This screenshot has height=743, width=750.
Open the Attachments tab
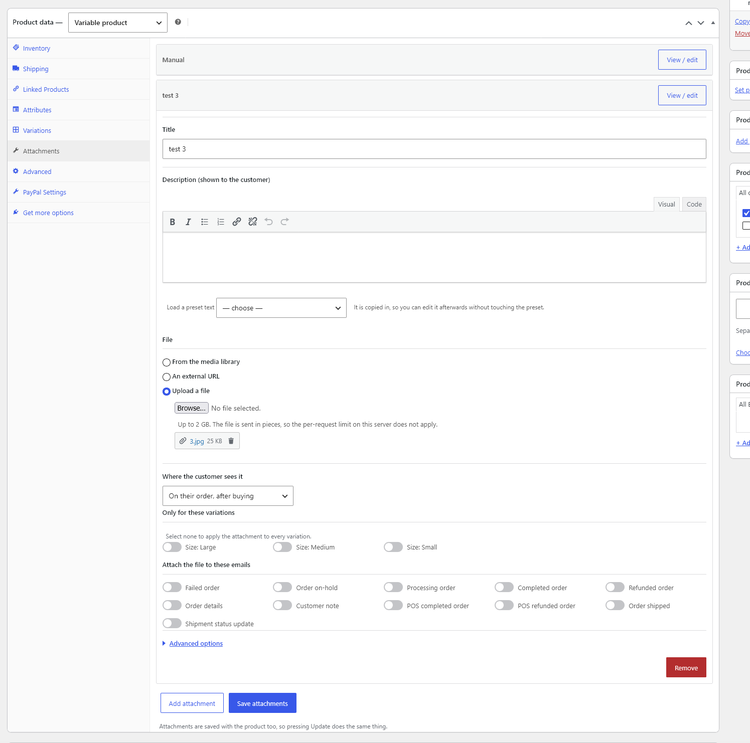(79, 151)
